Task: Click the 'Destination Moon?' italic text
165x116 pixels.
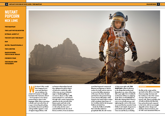Action: click(x=43, y=96)
